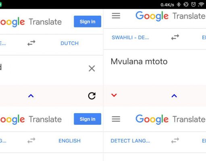Collapse using left blue up chevron
The width and height of the screenshot is (206, 161).
click(x=31, y=96)
